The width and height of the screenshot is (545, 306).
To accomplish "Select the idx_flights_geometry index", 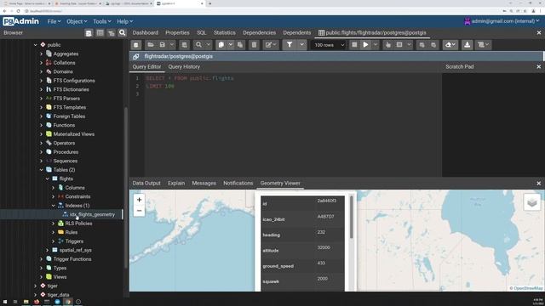I will click(92, 214).
